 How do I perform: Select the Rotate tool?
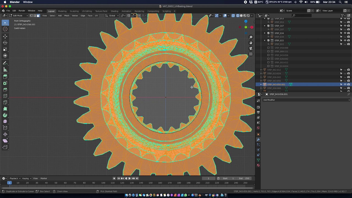tap(5, 43)
